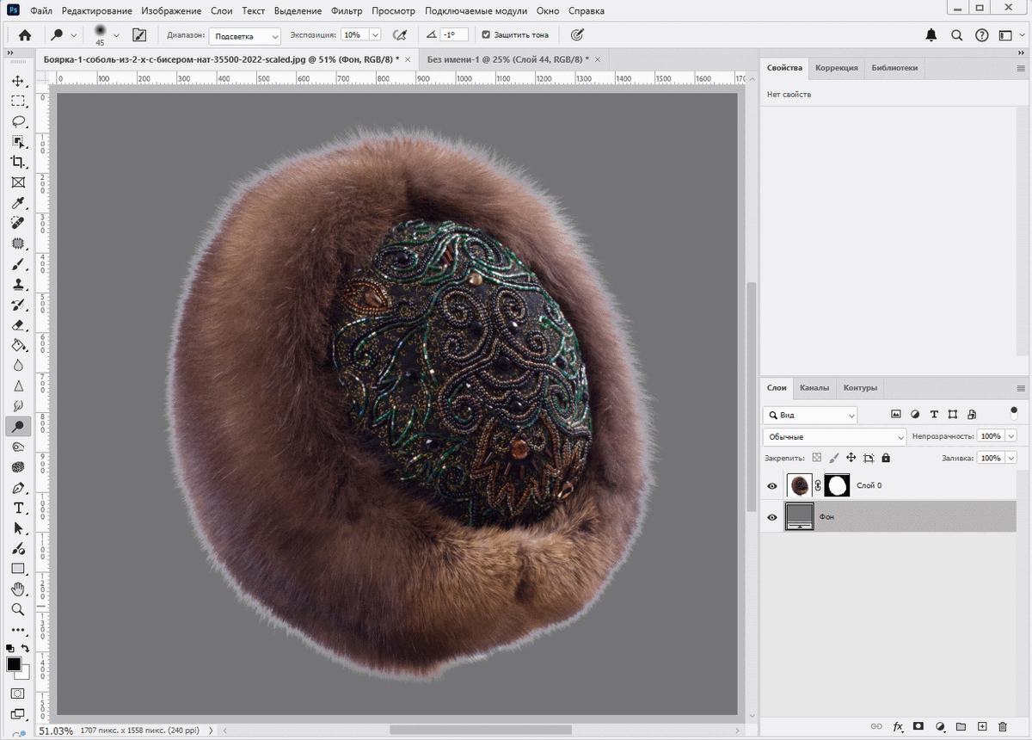Image resolution: width=1032 pixels, height=740 pixels.
Task: Open the Коррекция panel tab
Action: [836, 68]
